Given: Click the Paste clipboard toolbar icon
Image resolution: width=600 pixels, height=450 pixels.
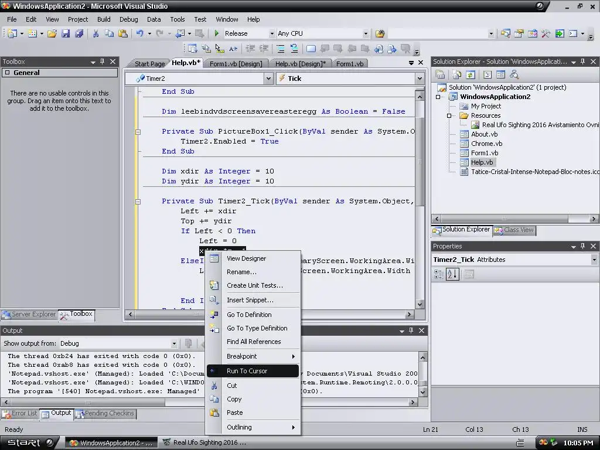Looking at the screenshot, I should point(123,33).
